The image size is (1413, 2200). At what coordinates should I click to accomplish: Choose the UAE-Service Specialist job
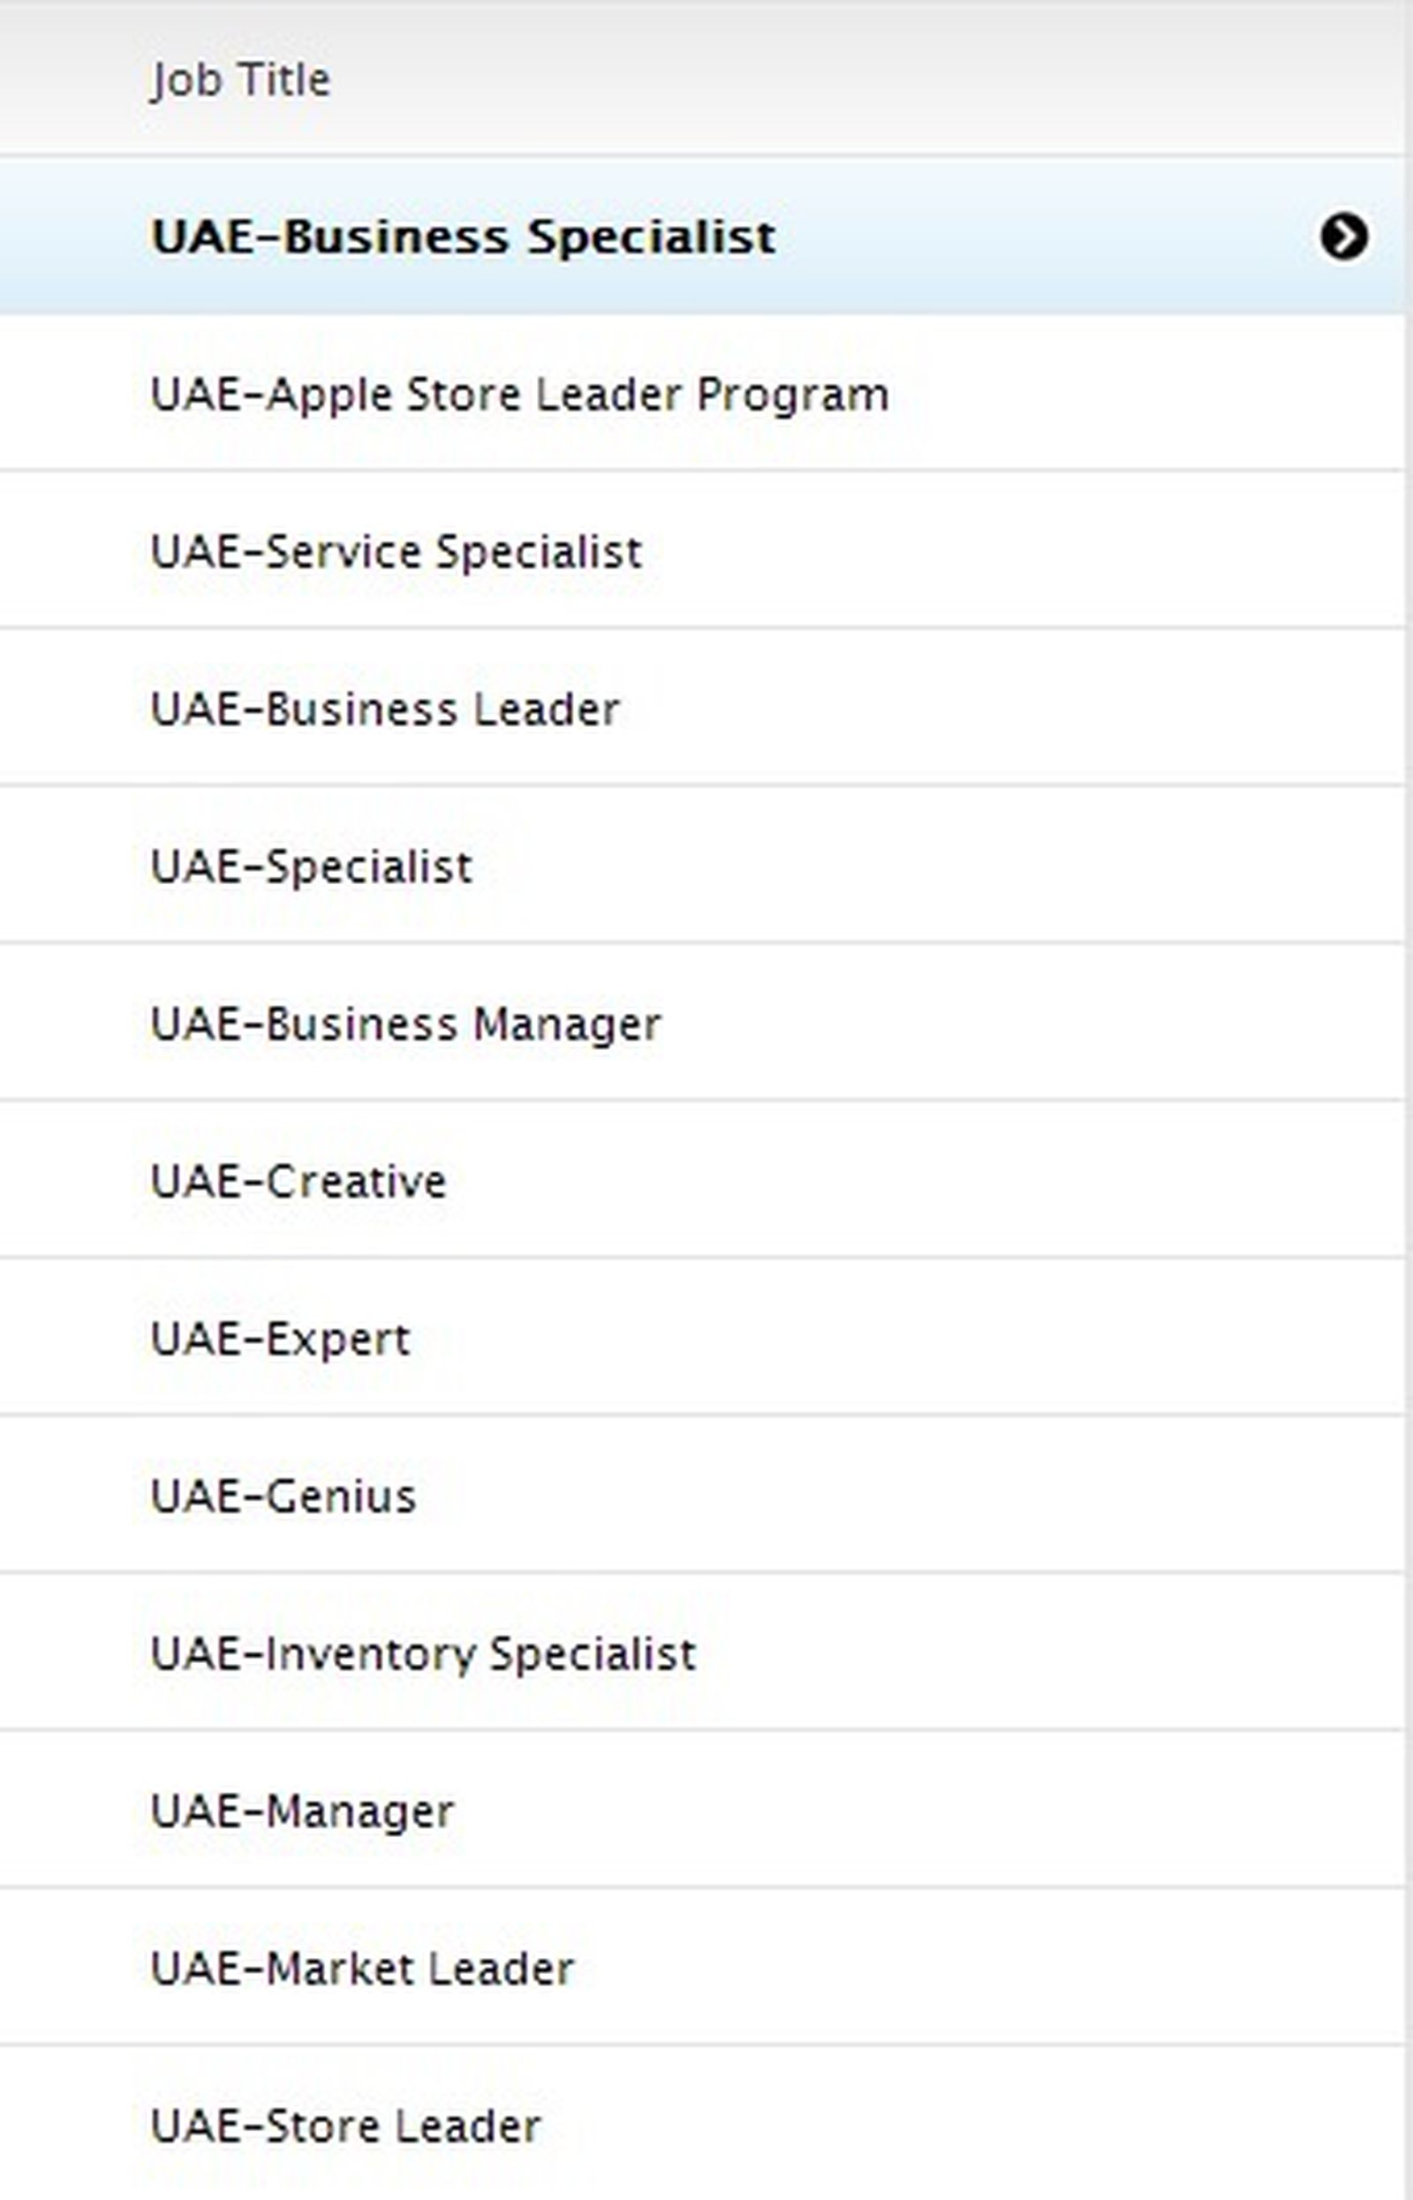click(397, 552)
